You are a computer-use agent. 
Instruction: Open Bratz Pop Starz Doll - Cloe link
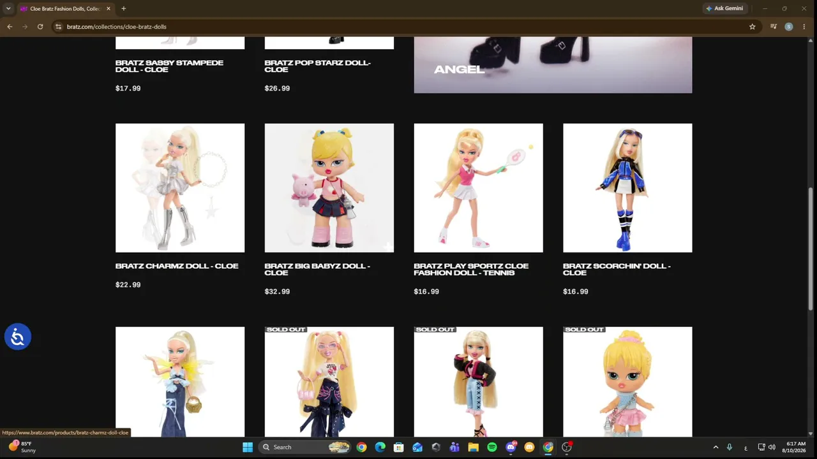pos(317,66)
